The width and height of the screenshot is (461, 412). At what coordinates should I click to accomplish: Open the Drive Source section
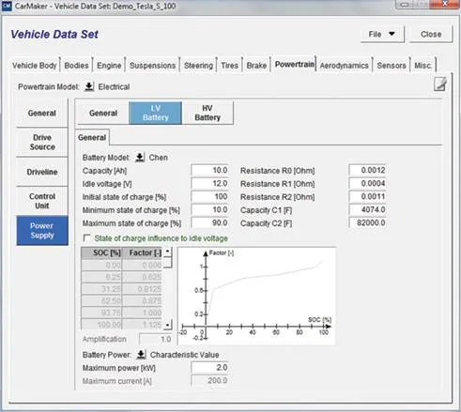tap(42, 142)
